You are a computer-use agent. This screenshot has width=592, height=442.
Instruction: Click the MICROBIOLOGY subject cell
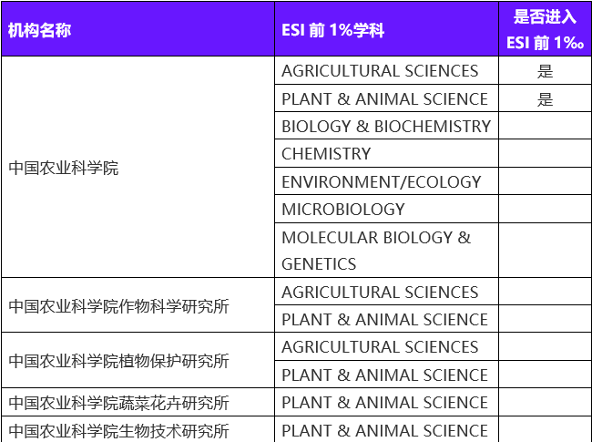tap(343, 209)
